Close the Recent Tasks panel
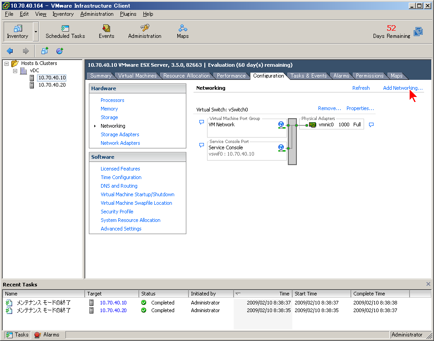This screenshot has height=341, width=434. pyautogui.click(x=428, y=284)
